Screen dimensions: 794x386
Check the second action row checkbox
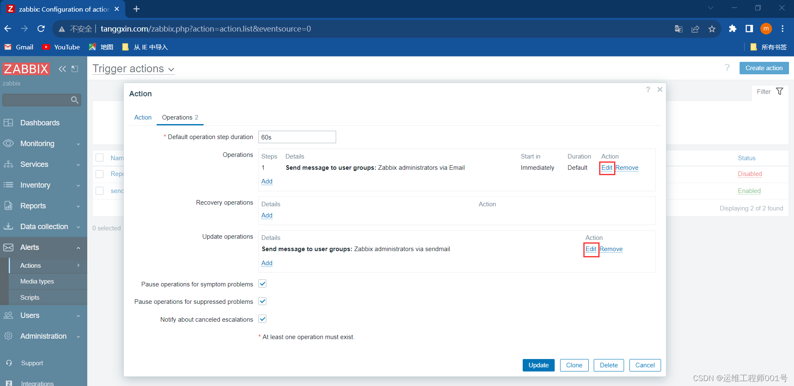[100, 191]
